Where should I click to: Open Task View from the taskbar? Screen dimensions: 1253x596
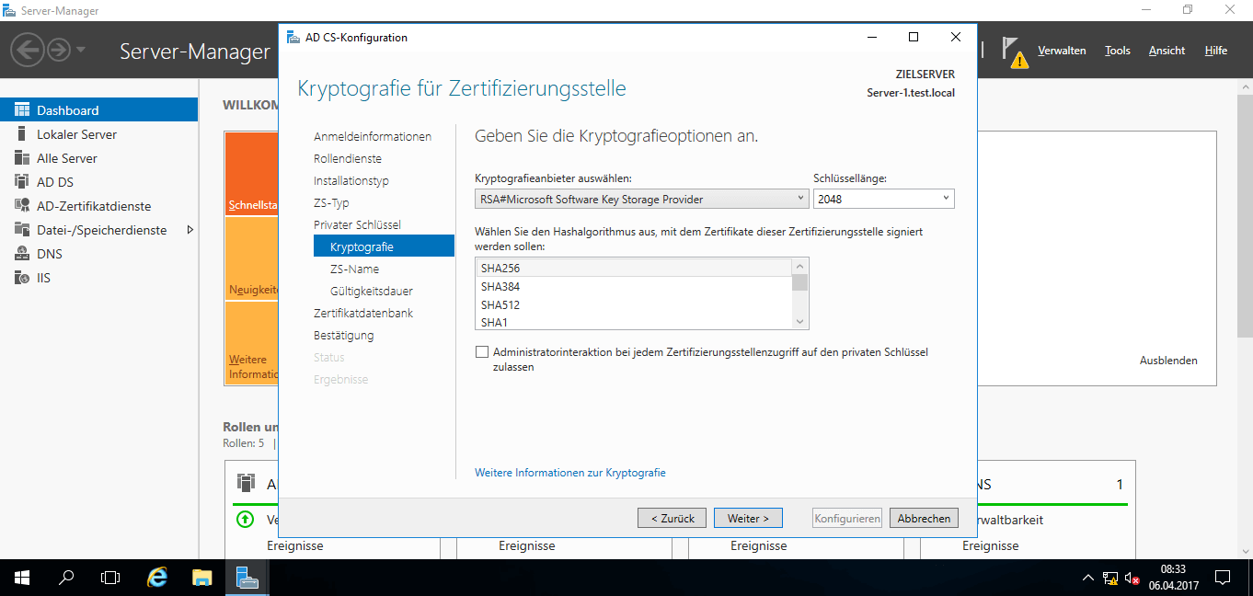[x=110, y=578]
